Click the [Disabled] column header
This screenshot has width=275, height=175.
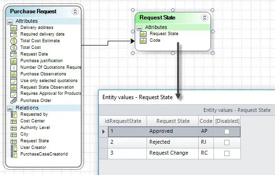(x=227, y=121)
